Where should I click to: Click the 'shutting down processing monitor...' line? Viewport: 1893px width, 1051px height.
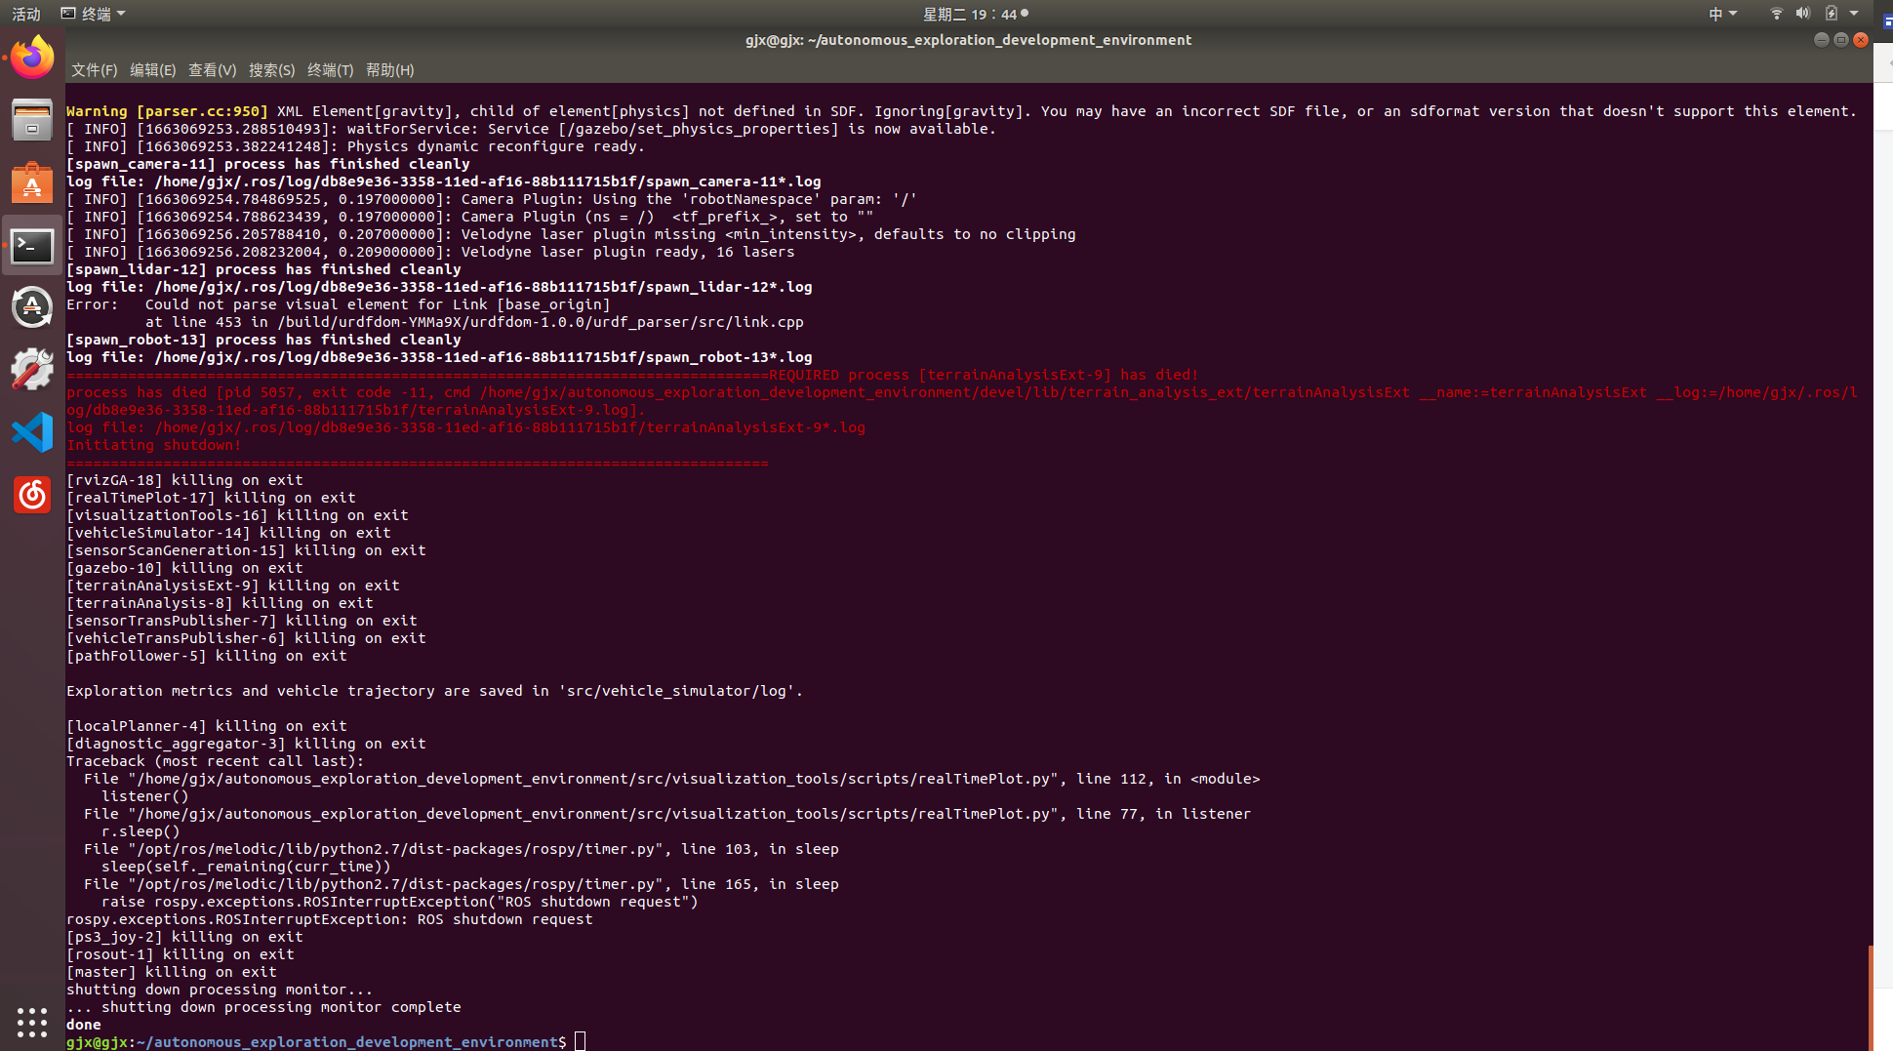pyautogui.click(x=220, y=990)
